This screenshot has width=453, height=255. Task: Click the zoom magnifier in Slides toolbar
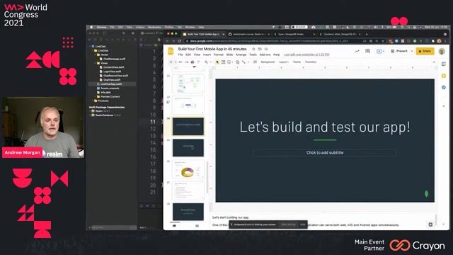coord(206,62)
